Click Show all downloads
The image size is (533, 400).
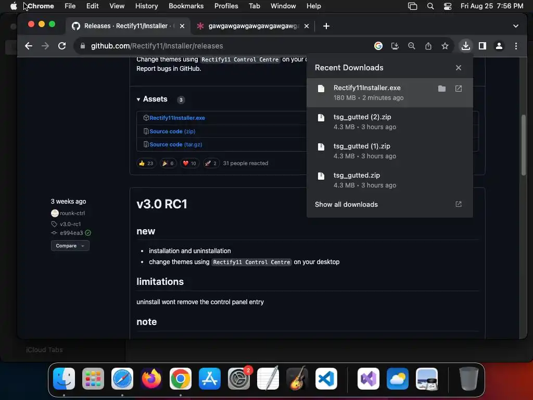389,204
